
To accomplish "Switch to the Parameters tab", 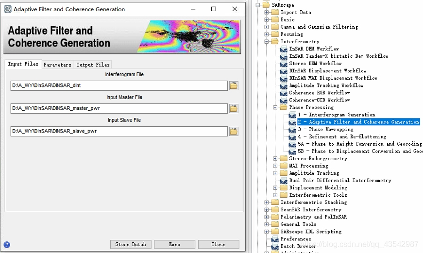I will tap(57, 65).
